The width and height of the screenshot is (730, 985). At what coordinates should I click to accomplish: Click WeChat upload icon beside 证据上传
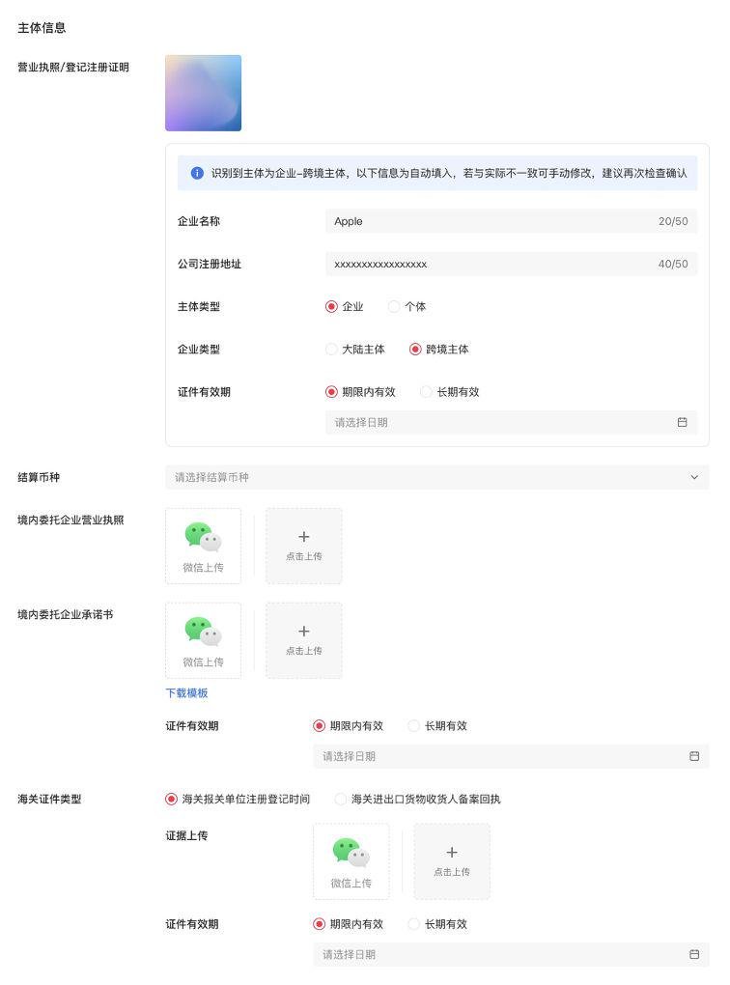(351, 861)
